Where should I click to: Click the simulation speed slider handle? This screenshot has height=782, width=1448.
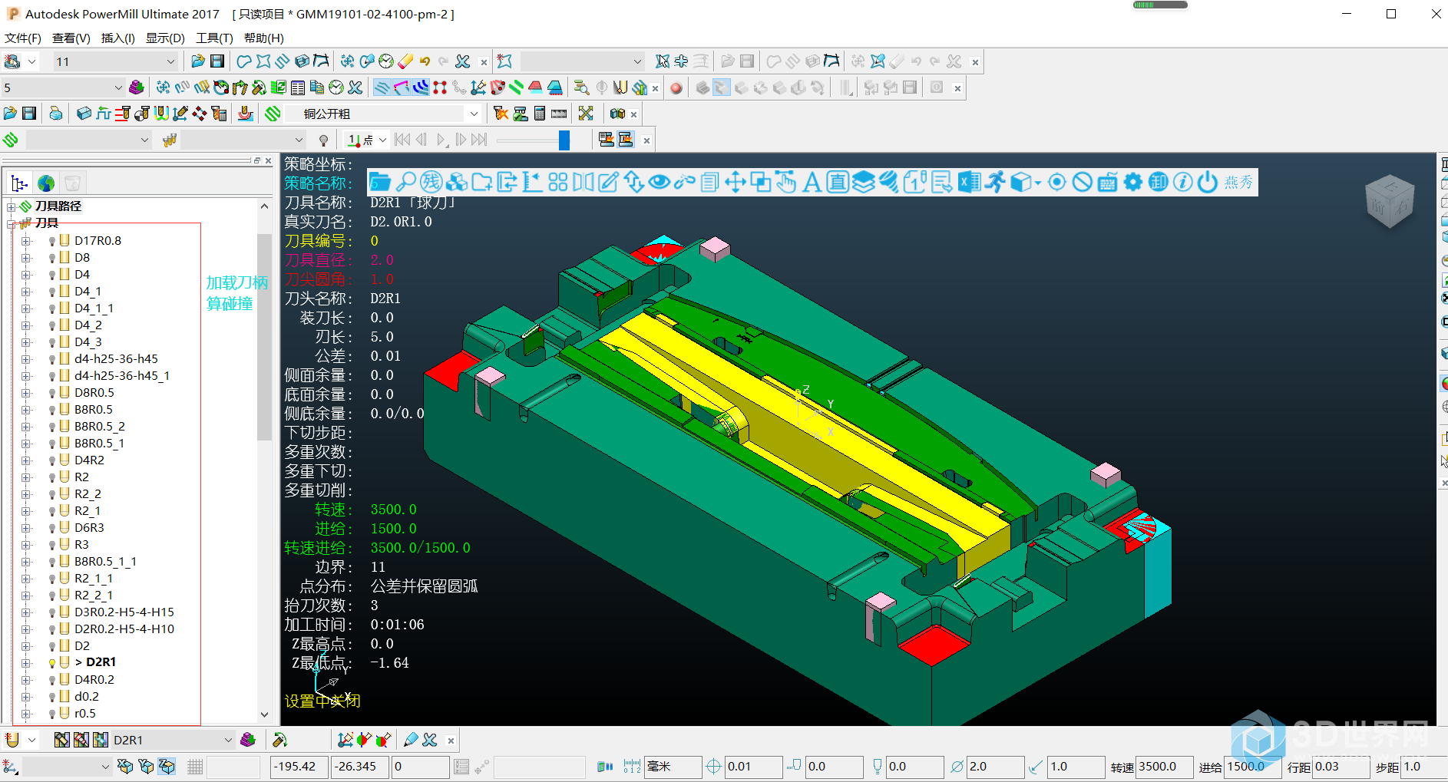pos(564,140)
